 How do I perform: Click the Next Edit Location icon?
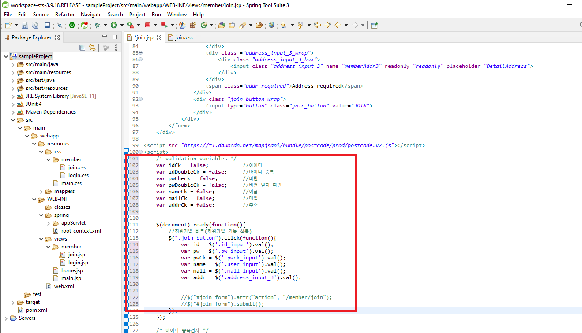pos(327,25)
